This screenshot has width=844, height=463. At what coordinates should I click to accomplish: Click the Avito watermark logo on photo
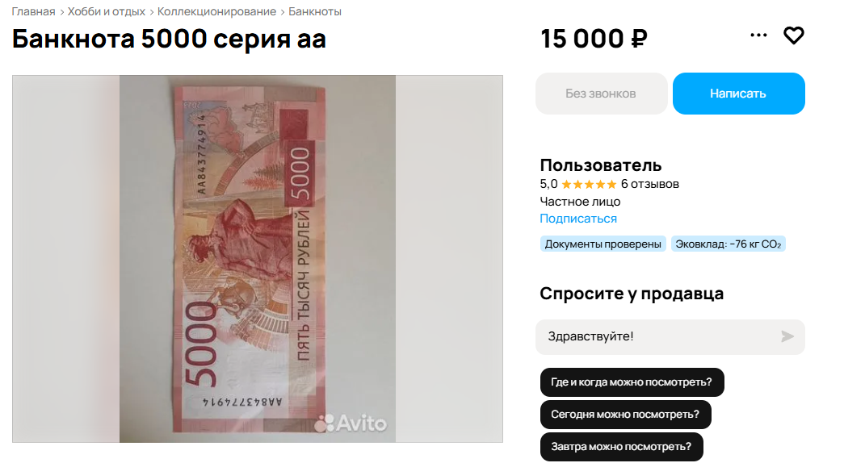(x=351, y=423)
